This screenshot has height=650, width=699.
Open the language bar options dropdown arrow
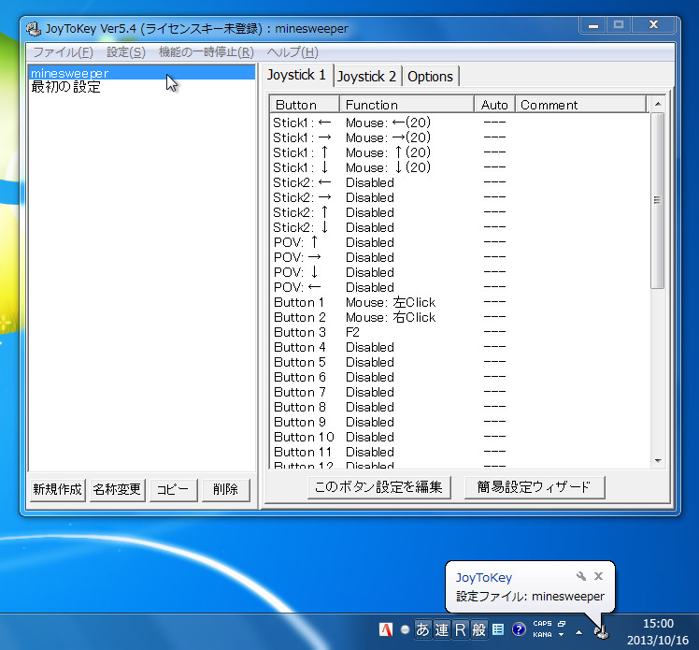pos(562,634)
